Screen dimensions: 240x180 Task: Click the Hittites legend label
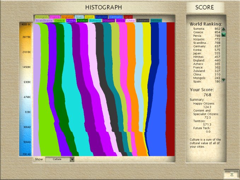point(156,21)
